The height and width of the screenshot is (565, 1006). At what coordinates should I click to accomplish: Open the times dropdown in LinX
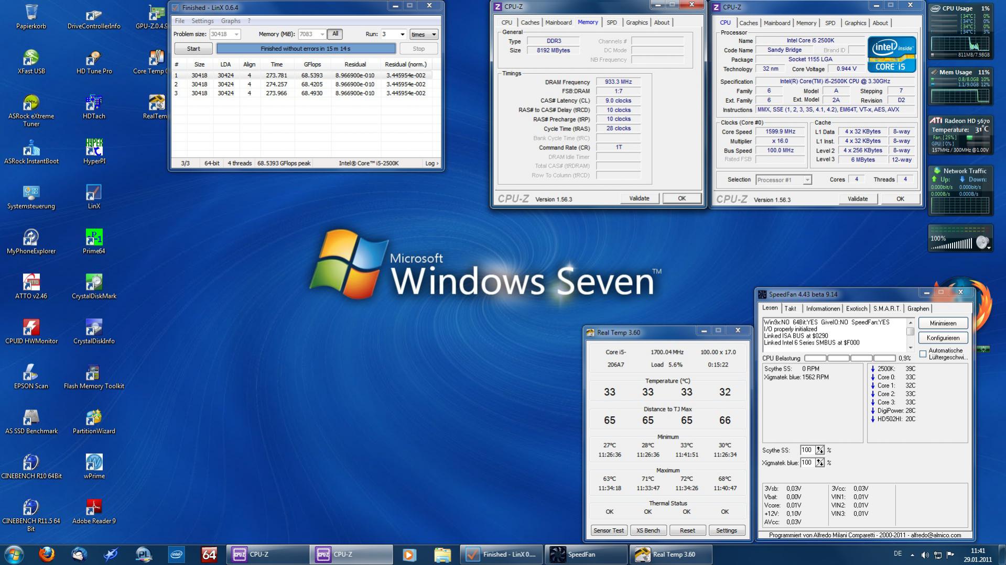click(x=424, y=35)
